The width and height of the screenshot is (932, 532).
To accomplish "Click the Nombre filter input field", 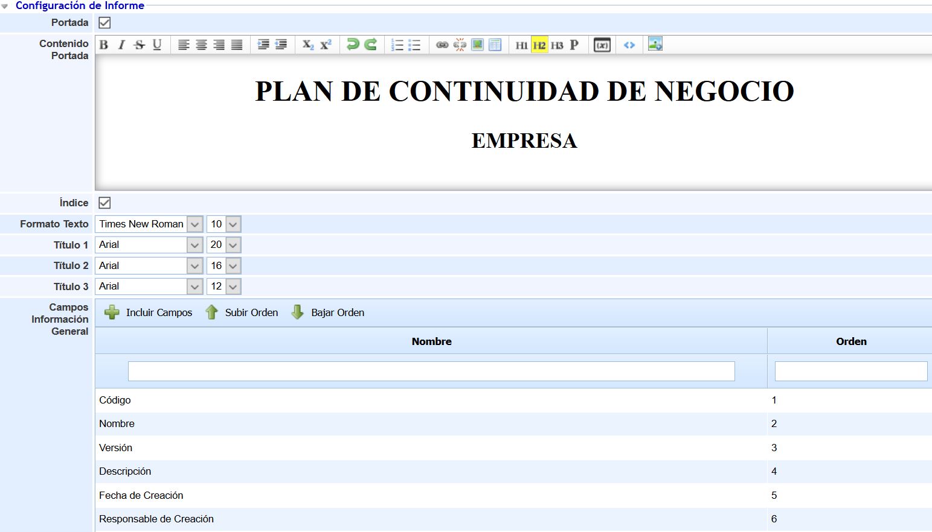I will coord(431,371).
